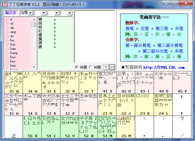The height and width of the screenshot is (141, 195).
Task: Select the 86版 radio button
Action: (77, 67)
